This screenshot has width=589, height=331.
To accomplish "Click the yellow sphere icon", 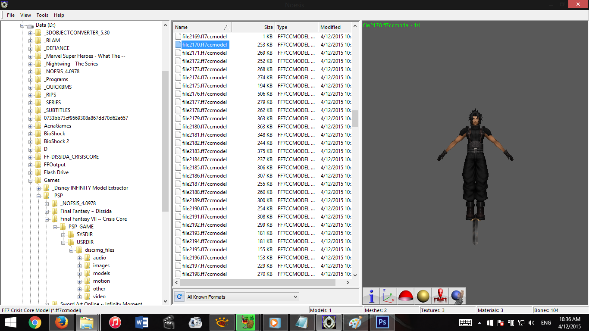I will point(423,296).
